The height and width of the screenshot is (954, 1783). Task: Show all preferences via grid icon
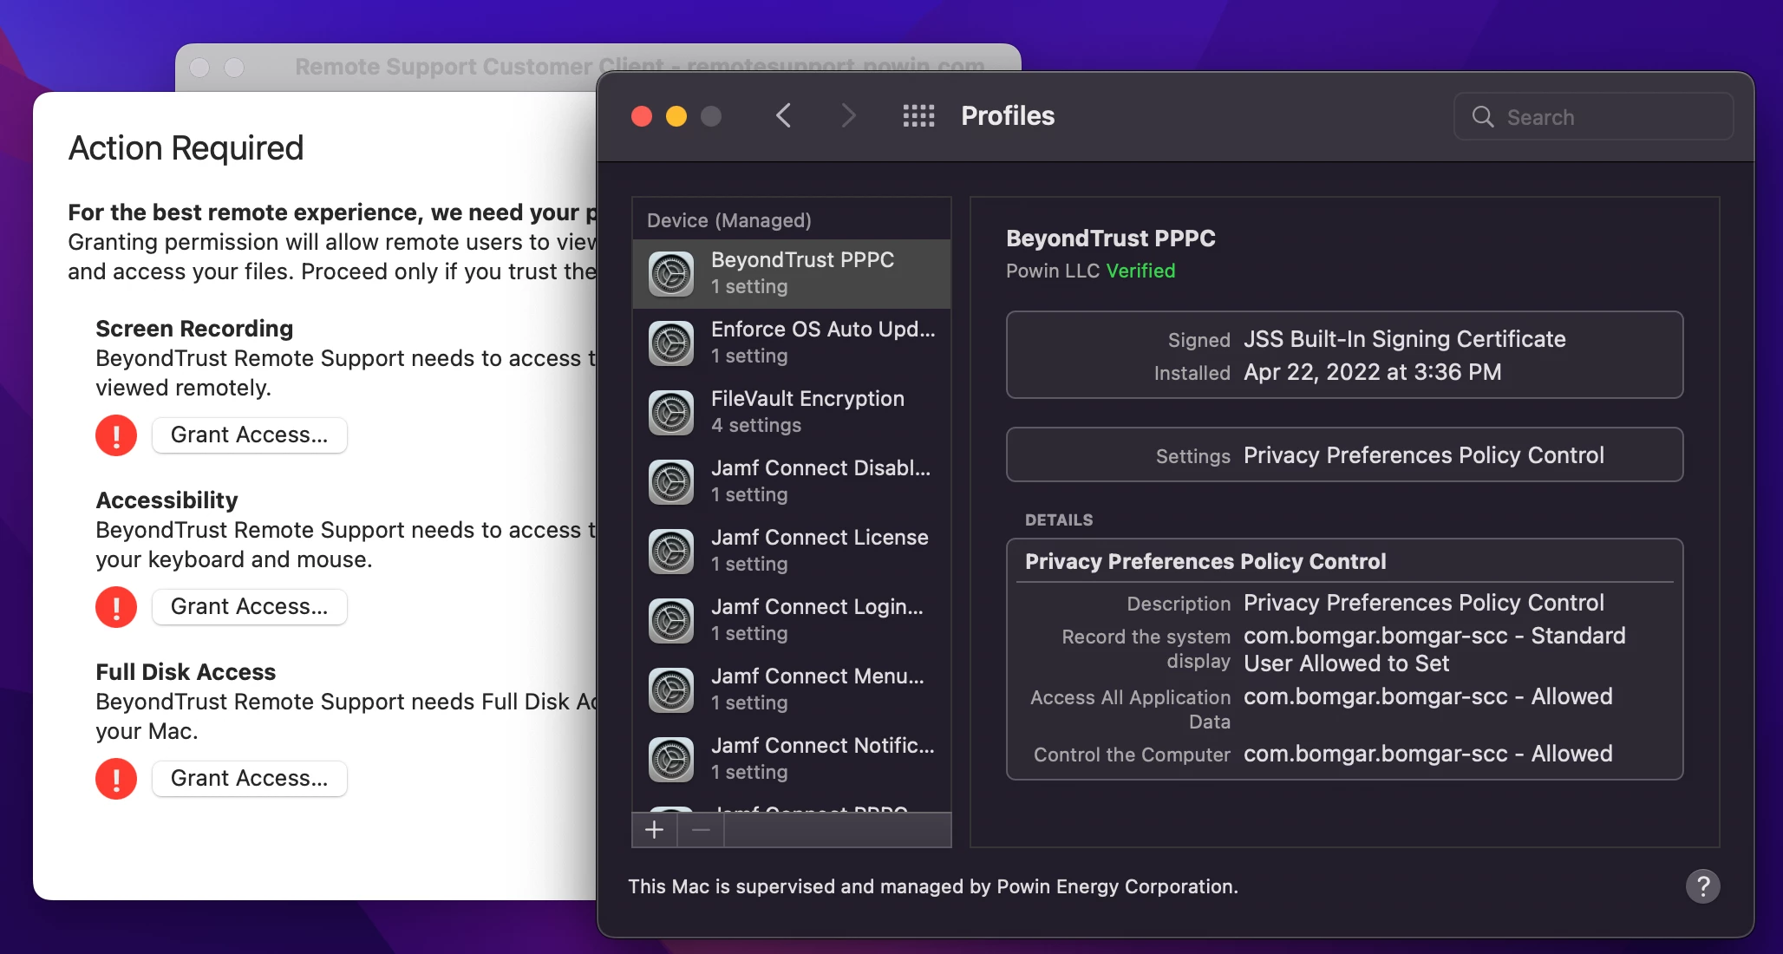point(918,115)
